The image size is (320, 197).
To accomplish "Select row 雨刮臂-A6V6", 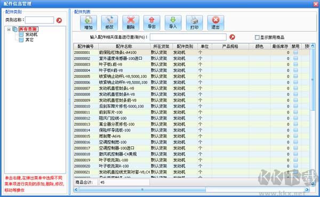I will [191, 136].
